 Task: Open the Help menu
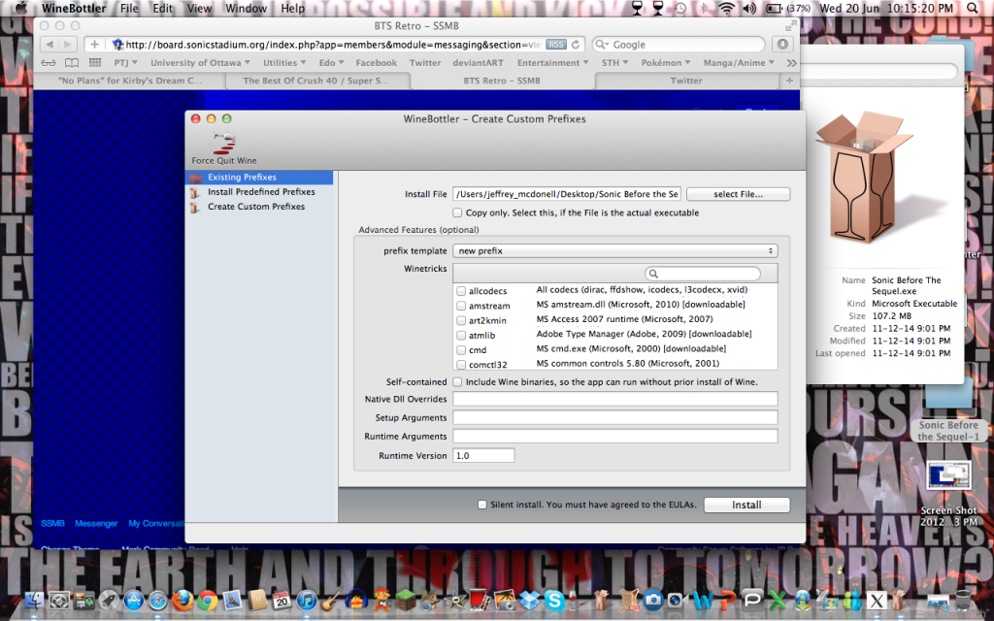(293, 8)
